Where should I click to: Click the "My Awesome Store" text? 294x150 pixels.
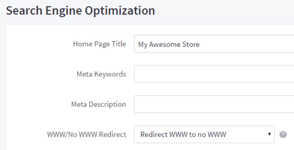pos(169,44)
